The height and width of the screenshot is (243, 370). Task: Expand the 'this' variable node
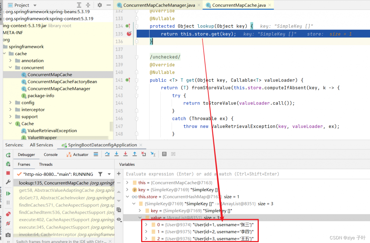(127, 182)
